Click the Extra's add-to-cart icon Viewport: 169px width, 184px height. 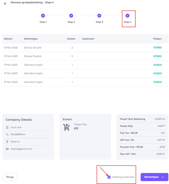point(67,127)
